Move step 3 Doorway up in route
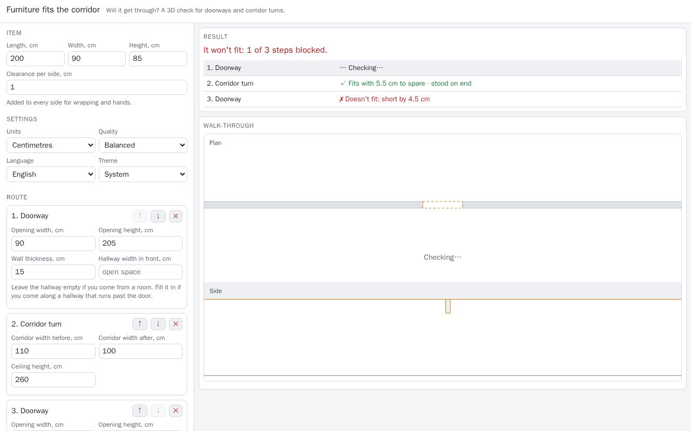 (x=140, y=411)
